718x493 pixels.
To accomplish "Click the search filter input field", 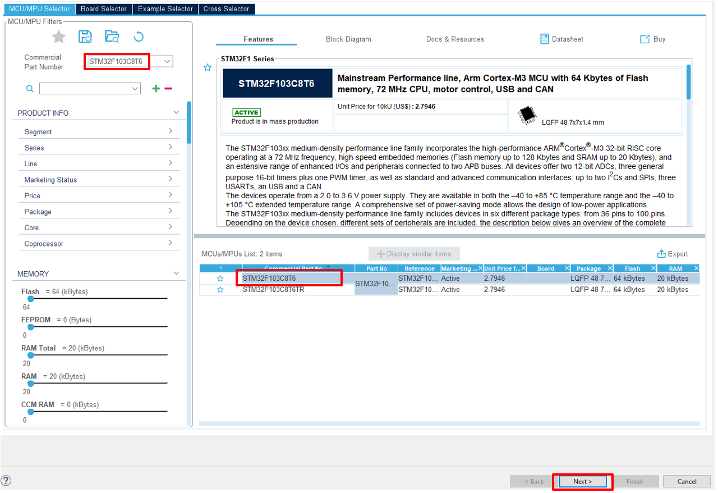I will coord(85,89).
